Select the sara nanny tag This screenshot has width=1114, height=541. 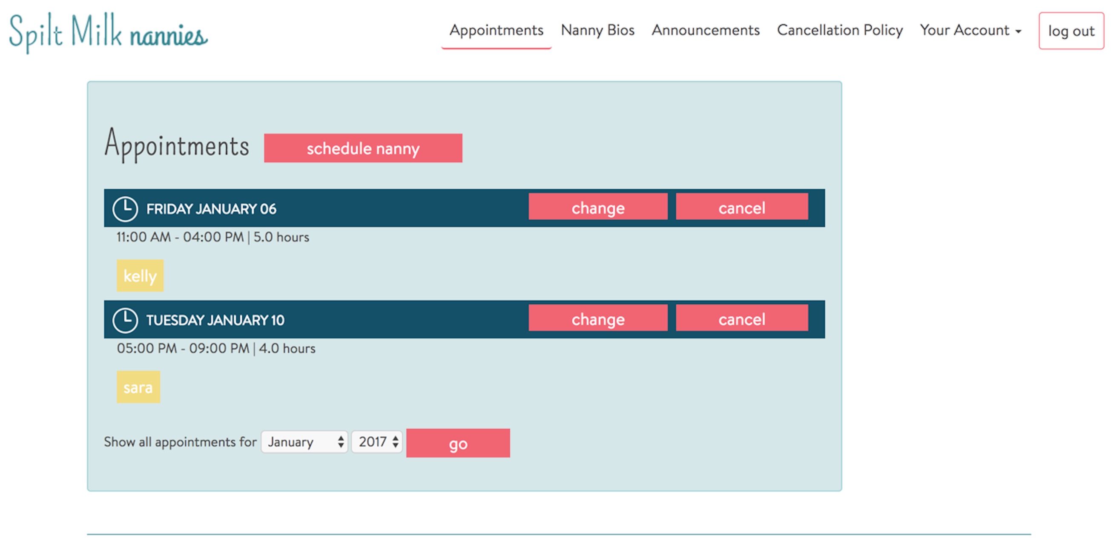tap(138, 387)
